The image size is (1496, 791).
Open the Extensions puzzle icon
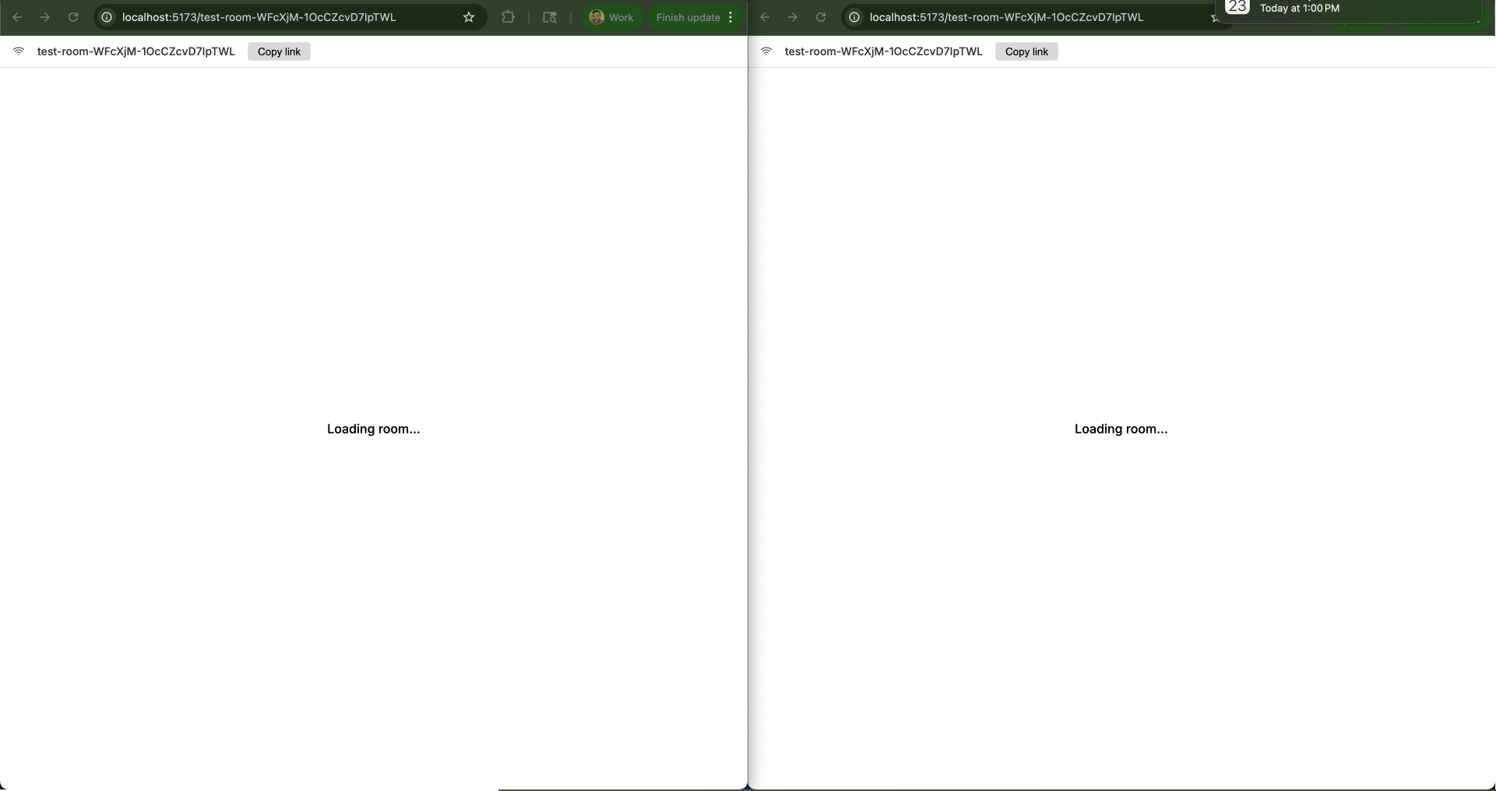[509, 17]
